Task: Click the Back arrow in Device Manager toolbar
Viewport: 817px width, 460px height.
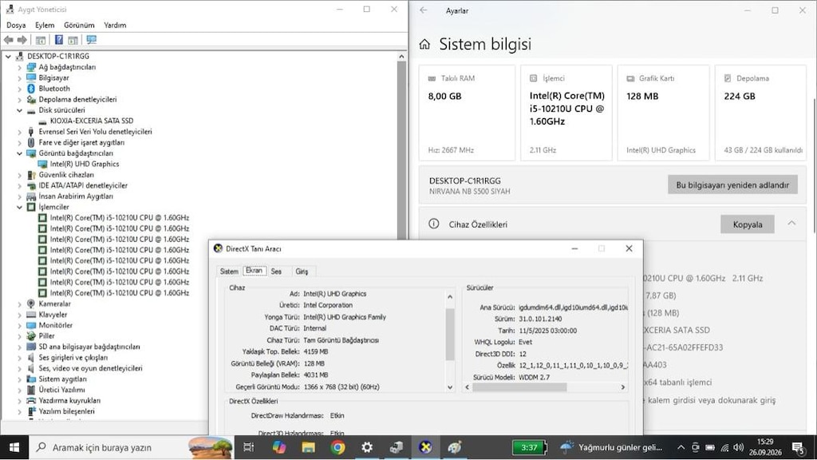Action: tap(8, 40)
